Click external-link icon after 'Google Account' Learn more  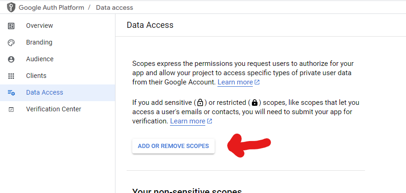[x=257, y=83]
